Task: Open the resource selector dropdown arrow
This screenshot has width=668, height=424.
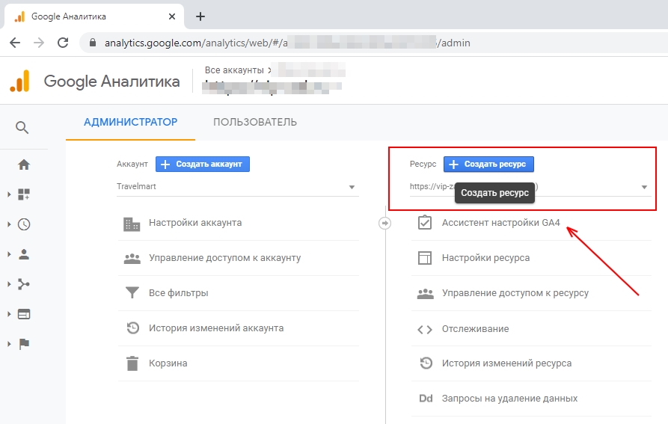Action: [x=644, y=187]
